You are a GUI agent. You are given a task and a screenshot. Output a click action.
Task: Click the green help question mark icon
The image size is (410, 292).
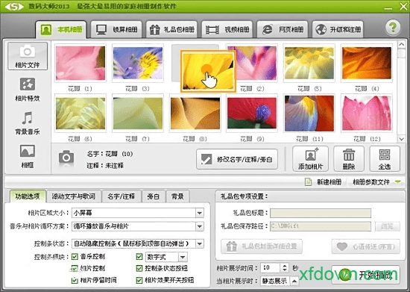tap(393, 27)
